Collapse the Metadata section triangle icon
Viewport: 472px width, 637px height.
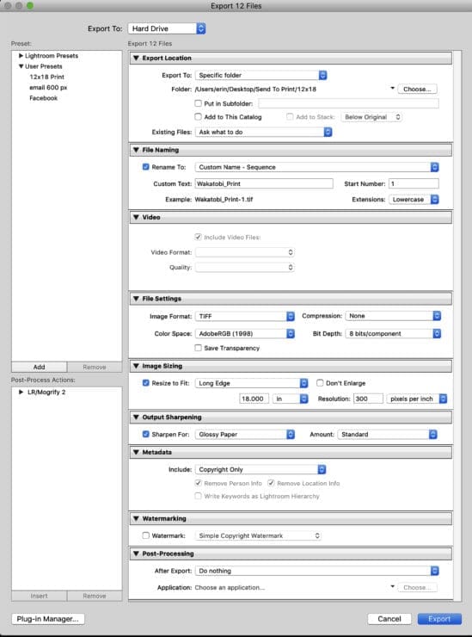point(136,452)
